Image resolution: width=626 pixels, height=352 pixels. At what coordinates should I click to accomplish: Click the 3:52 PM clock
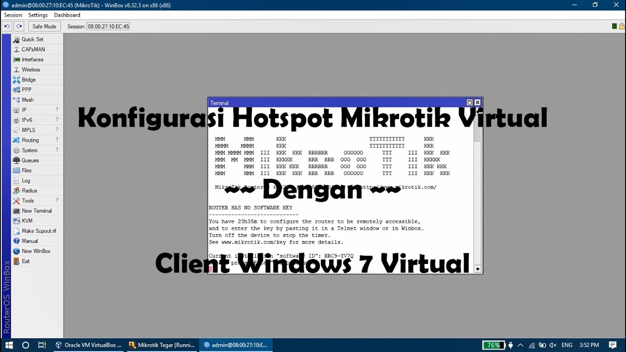click(x=589, y=345)
